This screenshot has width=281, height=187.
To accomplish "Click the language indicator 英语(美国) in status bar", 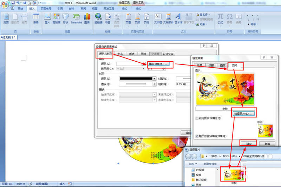I will [x=41, y=184].
